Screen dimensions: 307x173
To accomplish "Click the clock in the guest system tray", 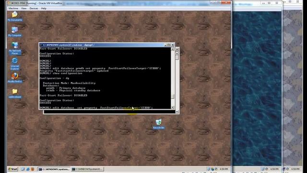I will (224, 169).
